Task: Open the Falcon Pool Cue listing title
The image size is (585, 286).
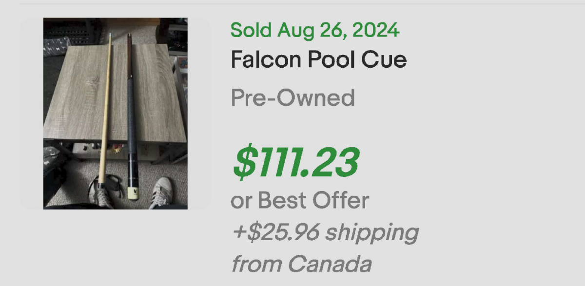Action: [318, 60]
